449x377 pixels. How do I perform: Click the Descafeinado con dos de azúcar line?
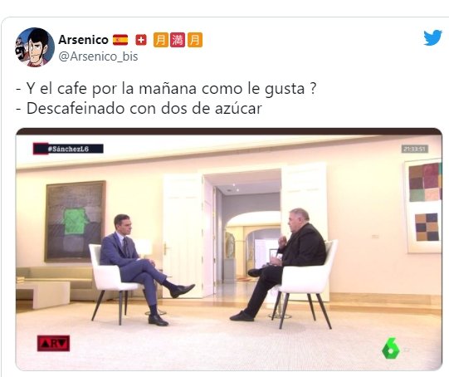pos(139,109)
